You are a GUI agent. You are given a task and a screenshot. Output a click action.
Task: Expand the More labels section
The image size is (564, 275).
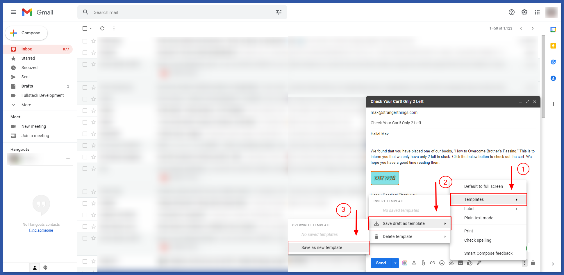(x=26, y=105)
